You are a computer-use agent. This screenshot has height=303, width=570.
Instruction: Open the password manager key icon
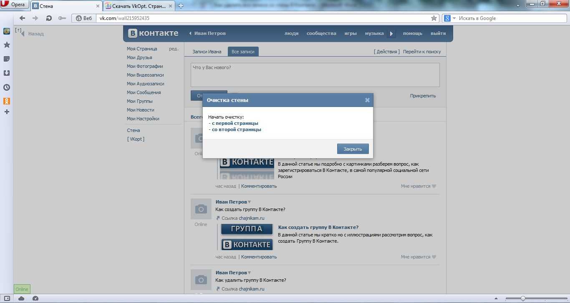click(x=62, y=18)
